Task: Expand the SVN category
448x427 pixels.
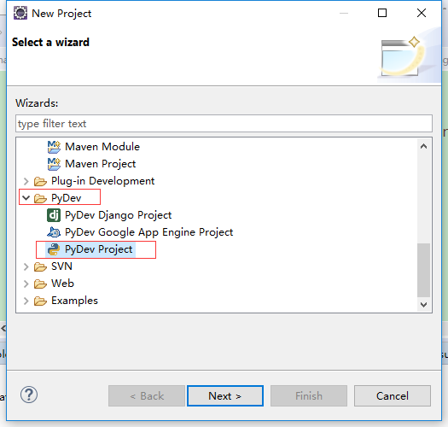Action: point(26,266)
